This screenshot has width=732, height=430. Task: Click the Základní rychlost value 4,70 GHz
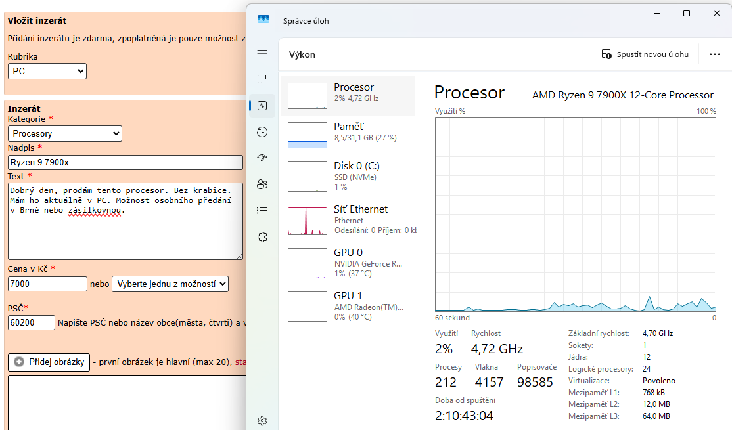coord(658,333)
